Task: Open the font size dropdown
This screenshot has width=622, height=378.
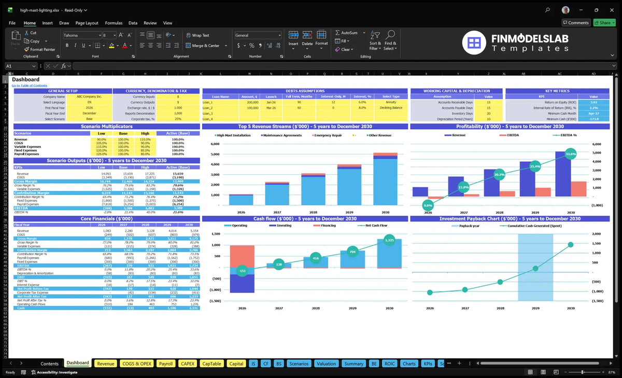Action: [114, 35]
